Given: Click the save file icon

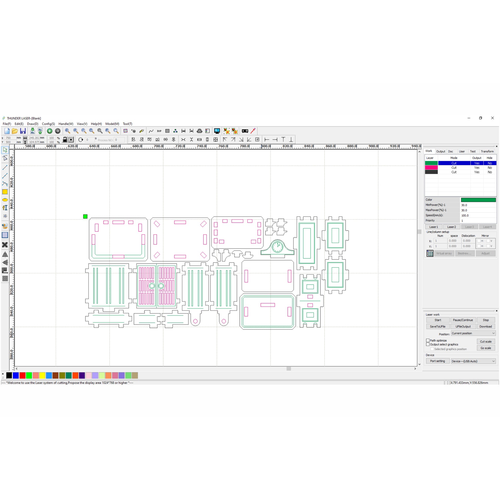Looking at the screenshot, I should 23,131.
